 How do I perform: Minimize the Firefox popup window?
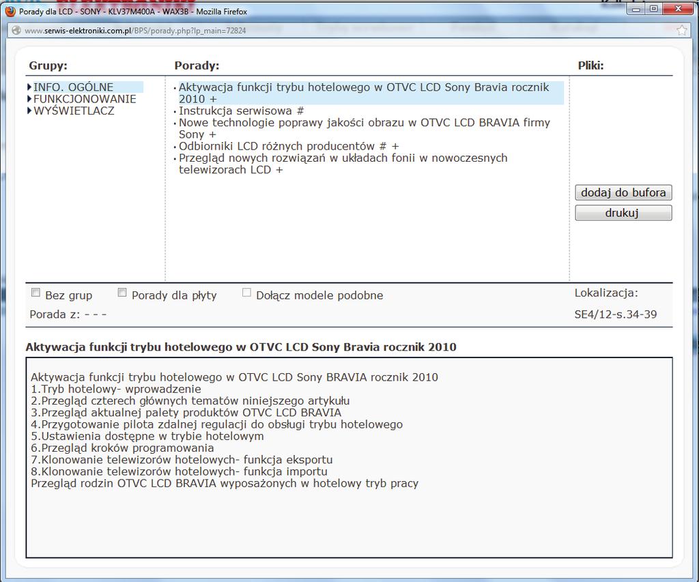(x=636, y=8)
